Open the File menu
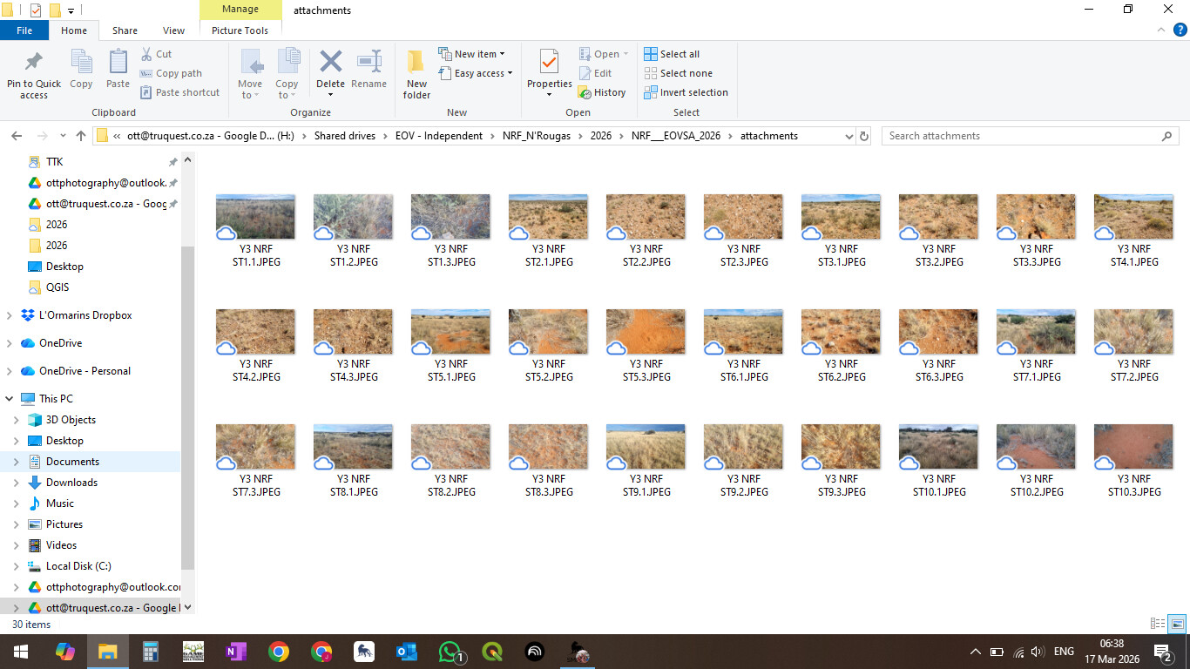The height and width of the screenshot is (669, 1190). pos(24,30)
